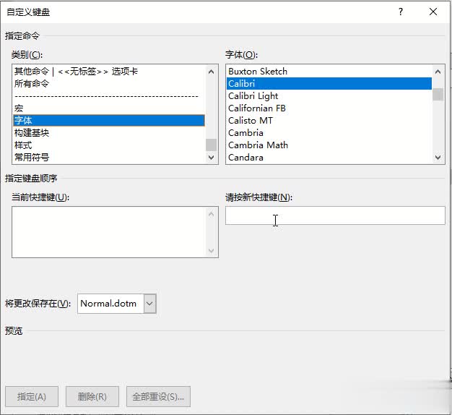The image size is (452, 415).
Task: Select 所有命令 in category list
Action: (x=109, y=84)
